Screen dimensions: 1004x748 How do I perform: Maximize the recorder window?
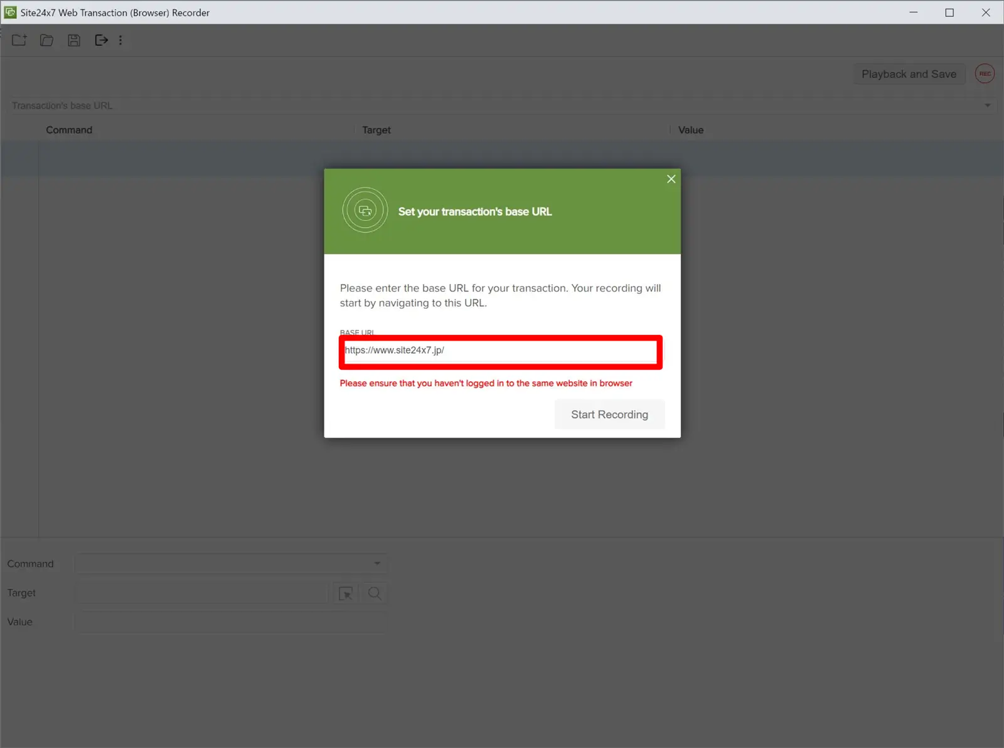pos(949,12)
